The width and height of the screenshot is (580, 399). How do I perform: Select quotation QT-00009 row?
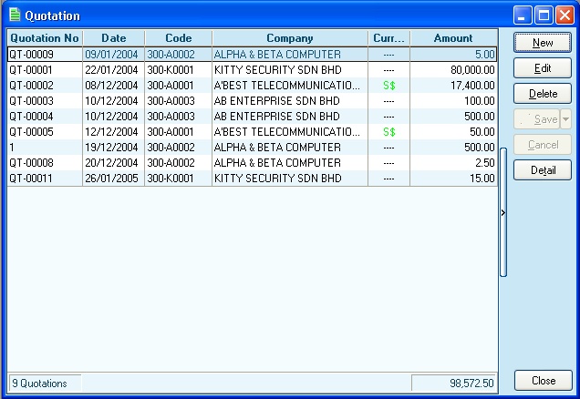(x=253, y=55)
